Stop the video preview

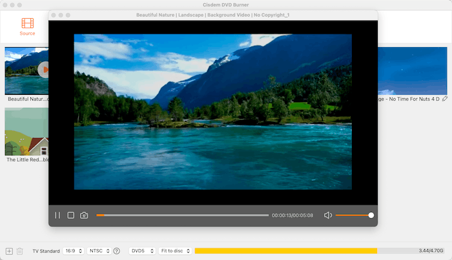pyautogui.click(x=71, y=215)
